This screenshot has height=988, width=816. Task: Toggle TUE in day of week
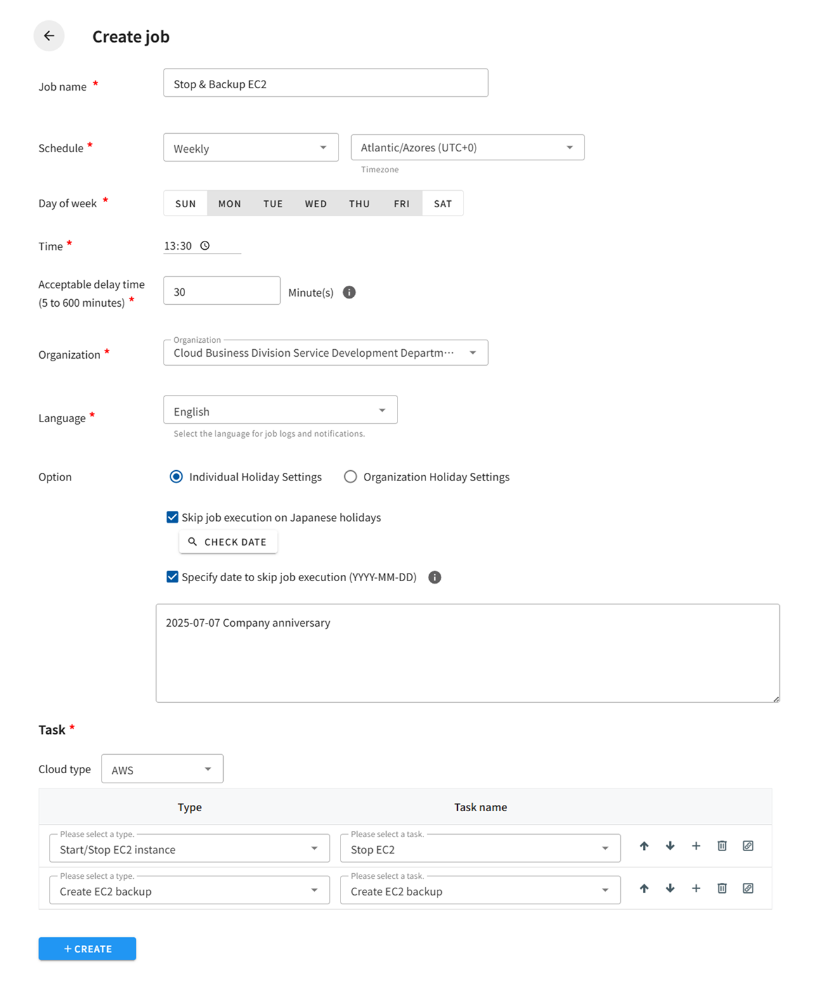(x=273, y=203)
